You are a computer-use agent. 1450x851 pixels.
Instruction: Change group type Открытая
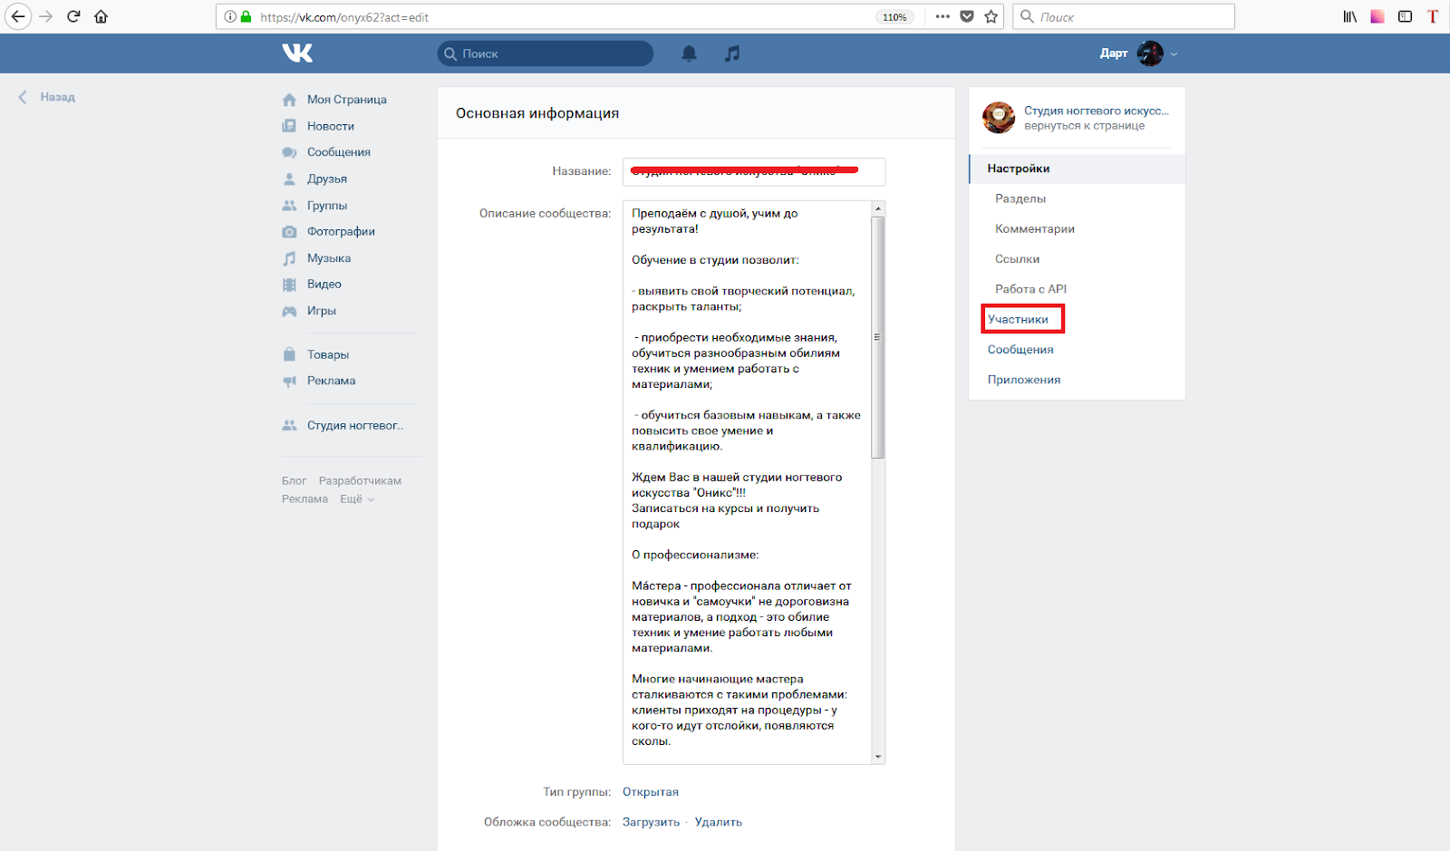[x=650, y=792]
